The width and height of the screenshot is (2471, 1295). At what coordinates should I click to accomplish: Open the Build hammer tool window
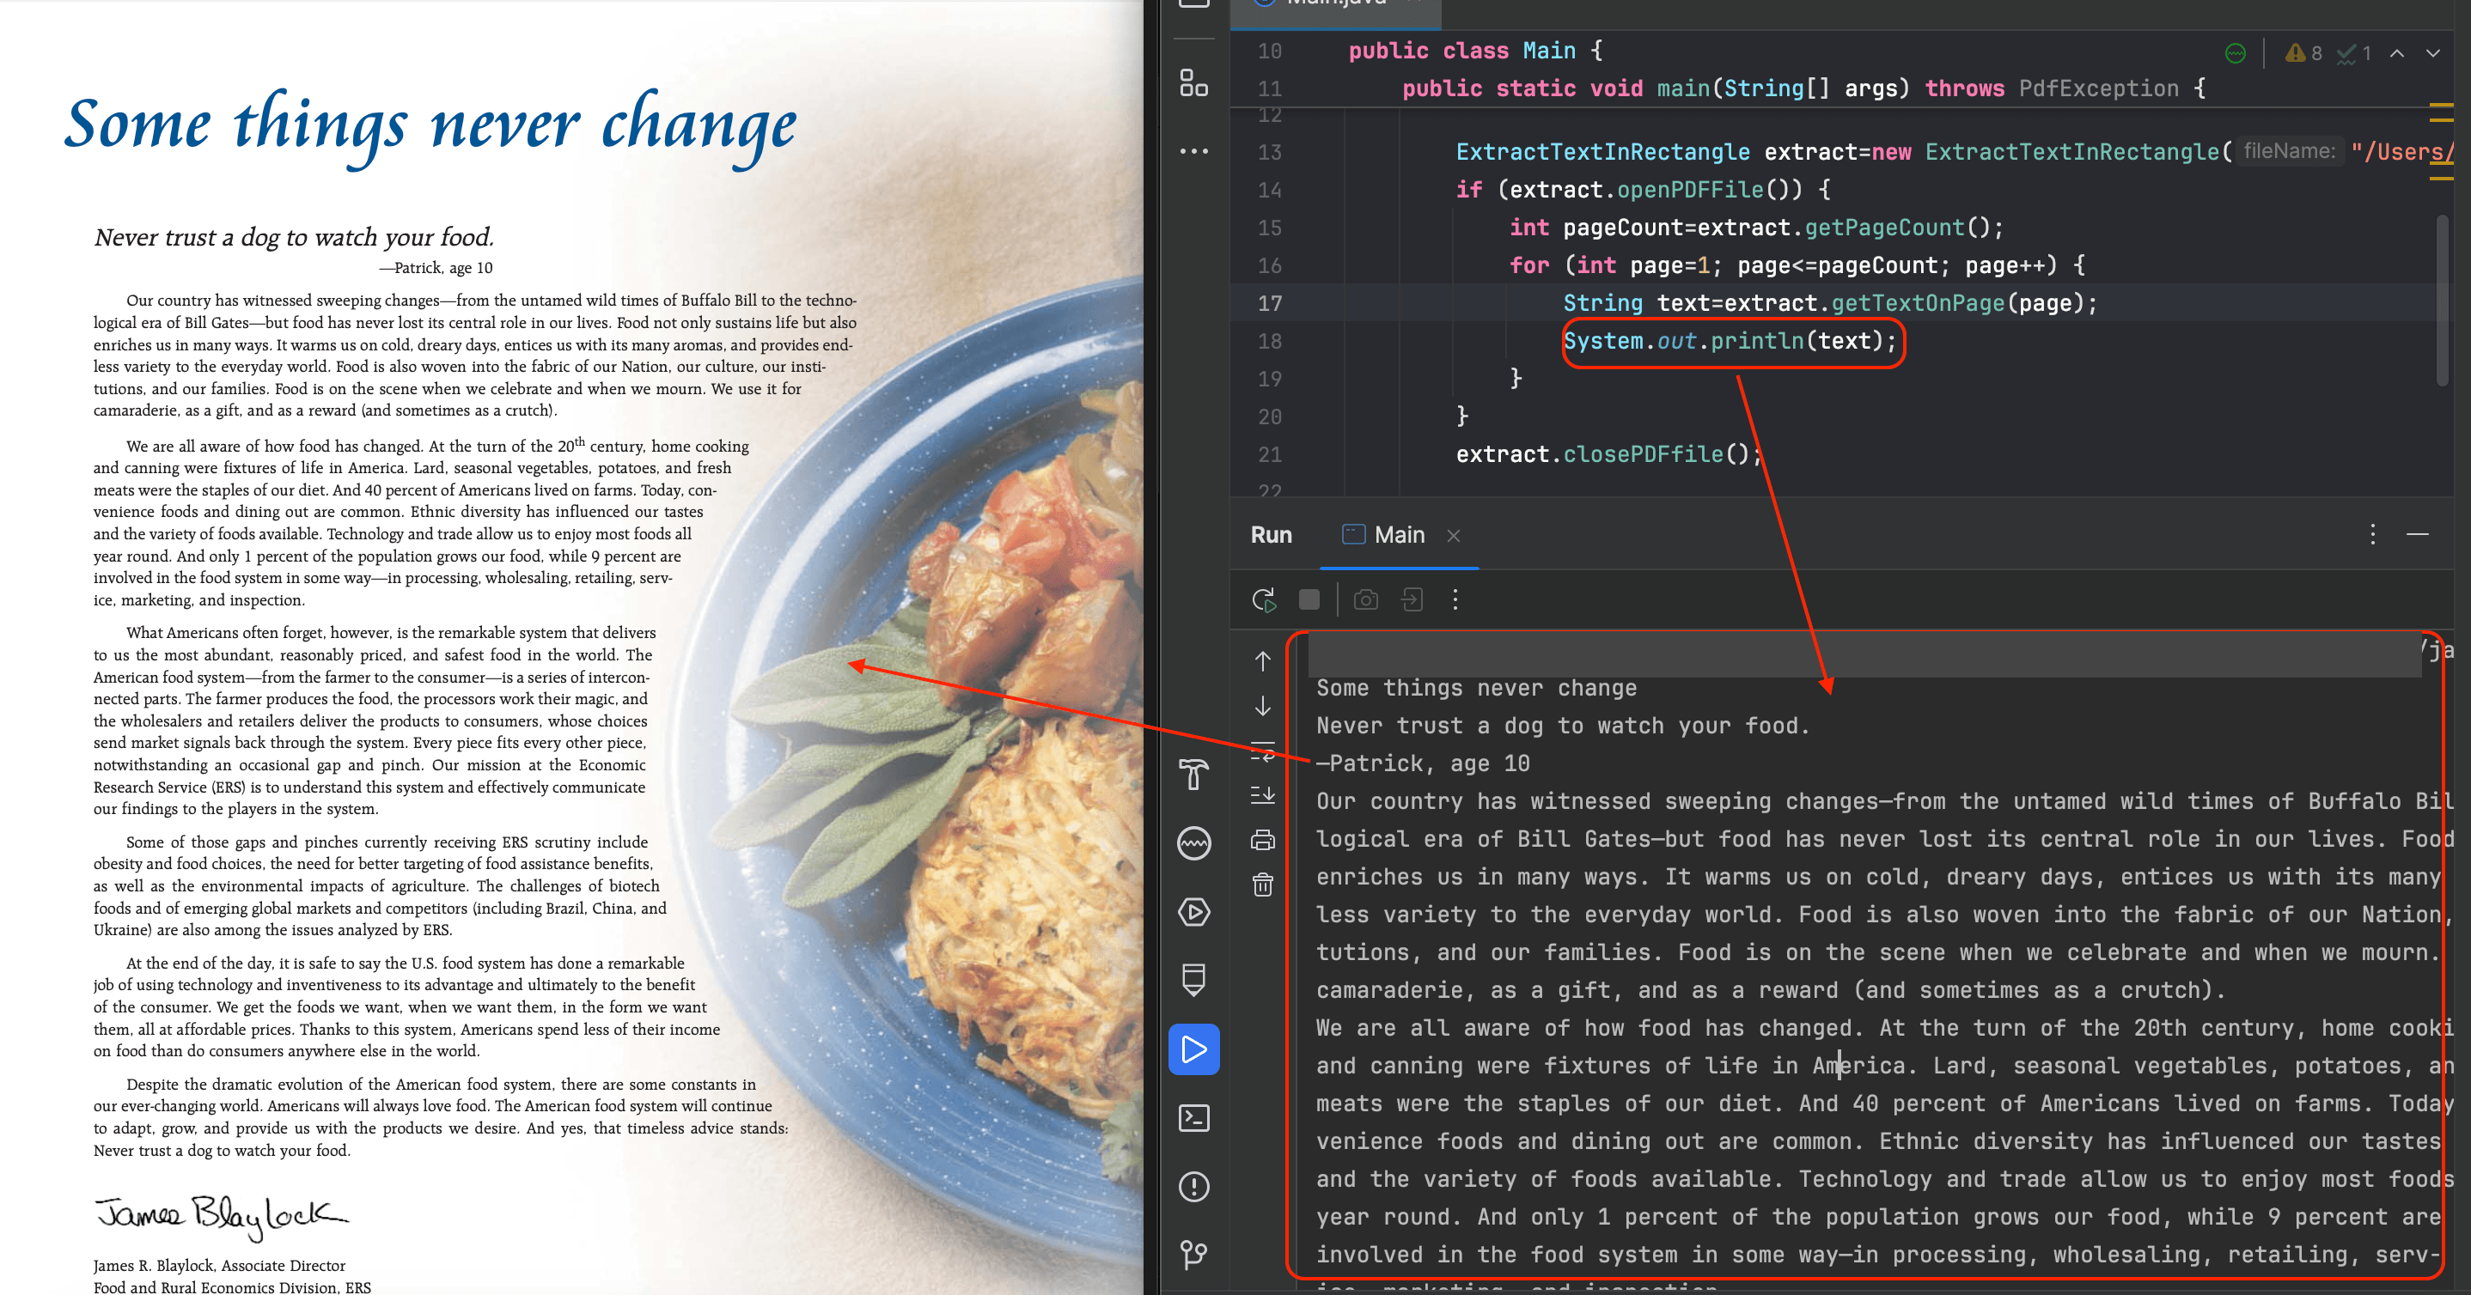point(1193,775)
